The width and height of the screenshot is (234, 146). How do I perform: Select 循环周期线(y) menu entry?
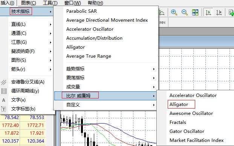click(25, 91)
